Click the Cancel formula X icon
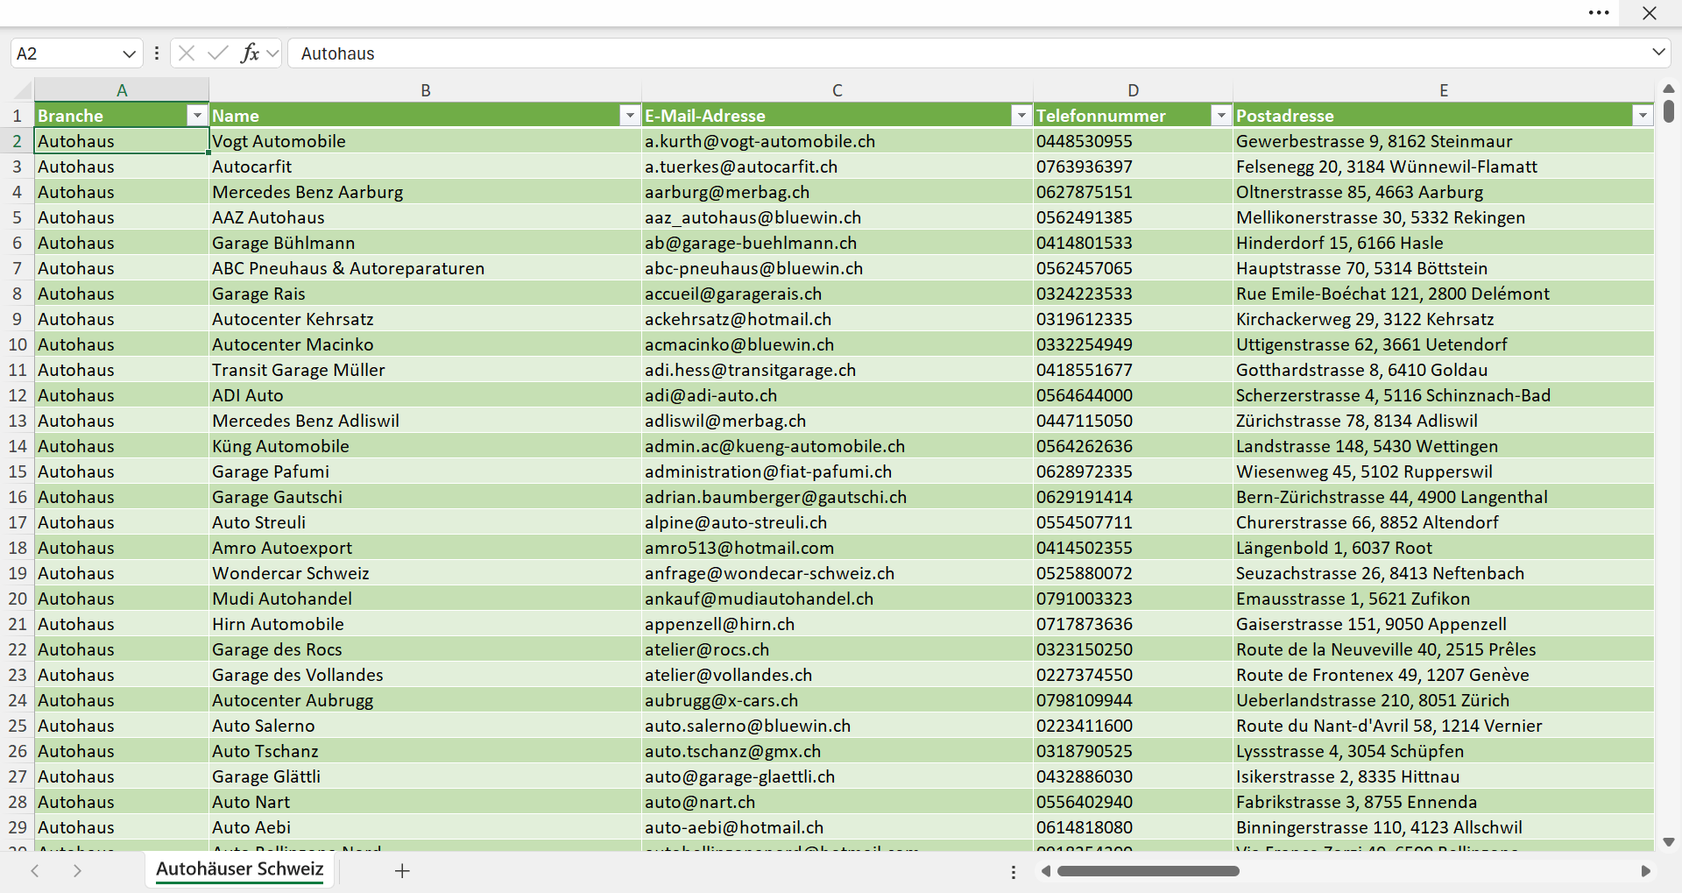The image size is (1682, 893). click(x=187, y=53)
